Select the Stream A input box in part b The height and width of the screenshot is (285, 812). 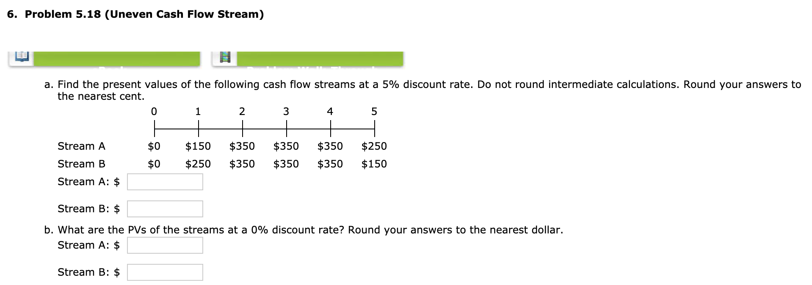pos(164,245)
